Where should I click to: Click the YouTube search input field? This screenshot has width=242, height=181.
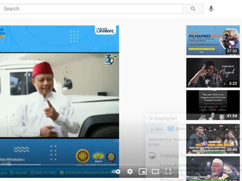pyautogui.click(x=91, y=9)
